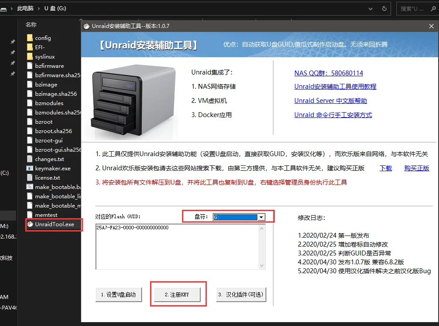Click the Unraid tool title bar icon
Image resolution: width=439 pixels, height=326 pixels.
87,26
